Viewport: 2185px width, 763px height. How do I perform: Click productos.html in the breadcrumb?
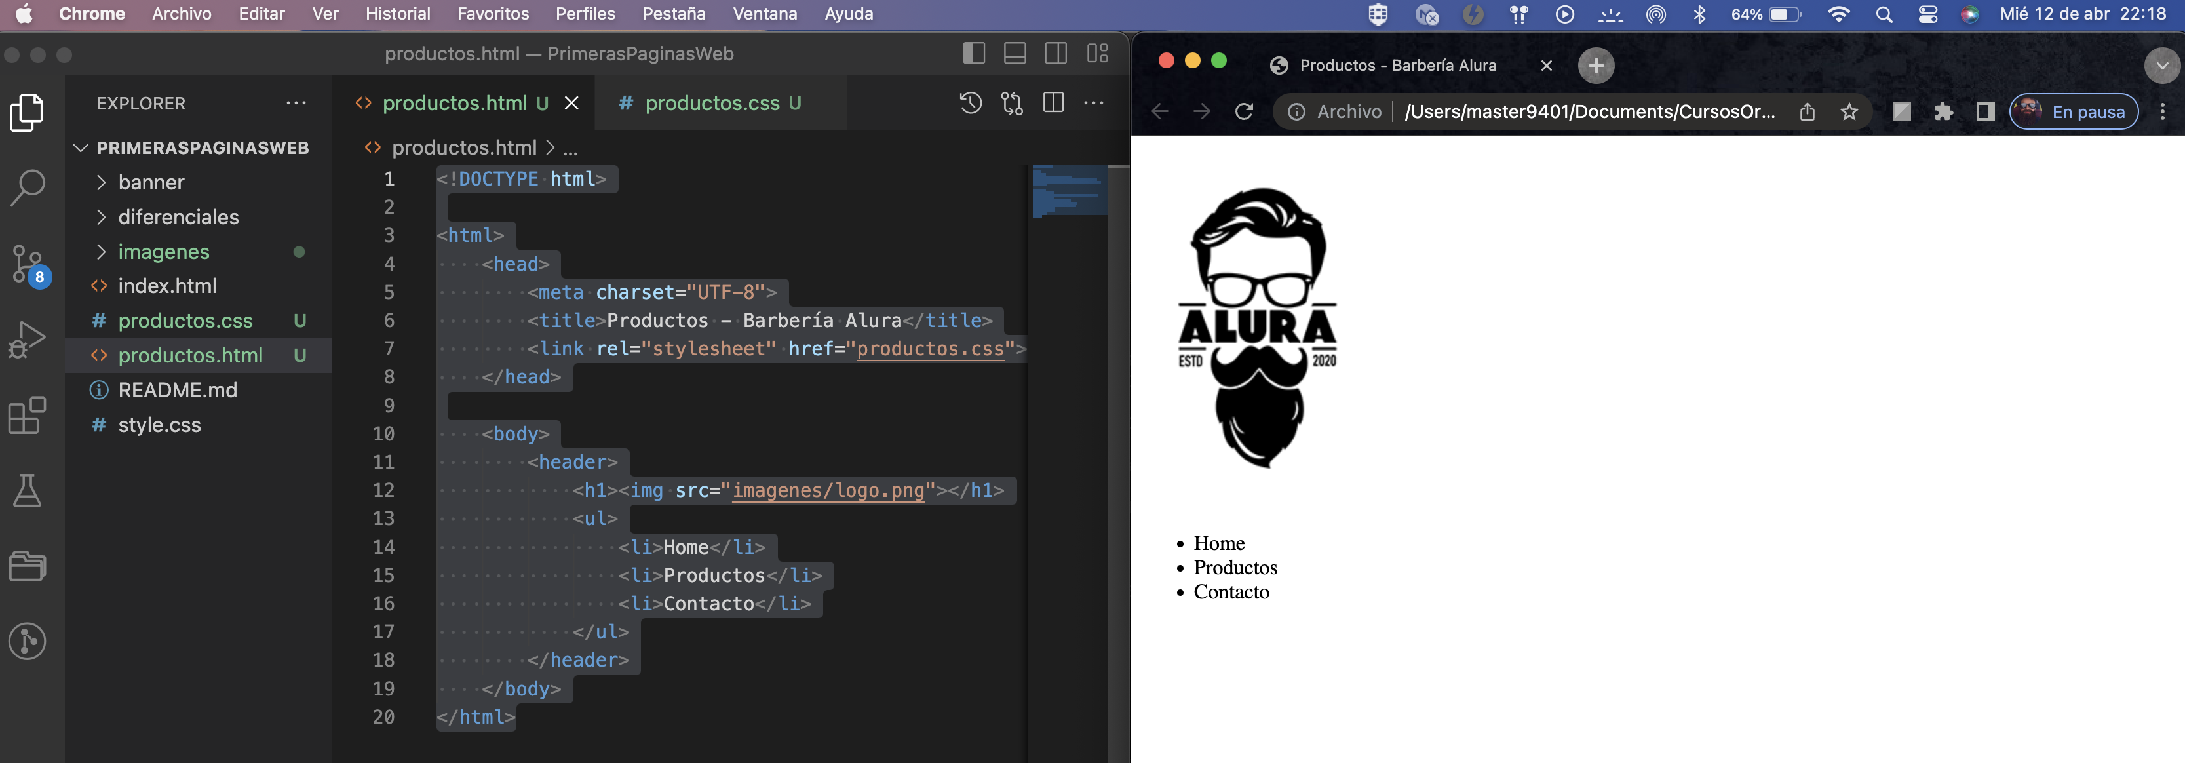(464, 147)
